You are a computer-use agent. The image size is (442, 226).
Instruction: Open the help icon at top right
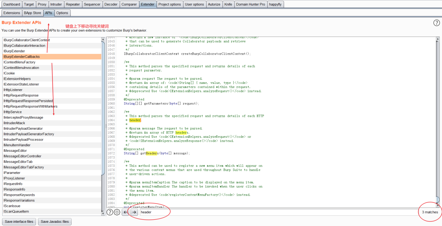coord(436,23)
